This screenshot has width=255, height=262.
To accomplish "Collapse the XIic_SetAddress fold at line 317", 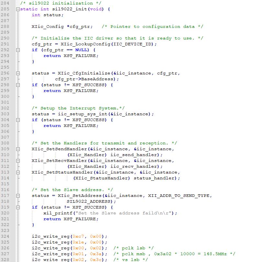I will click(18, 196).
